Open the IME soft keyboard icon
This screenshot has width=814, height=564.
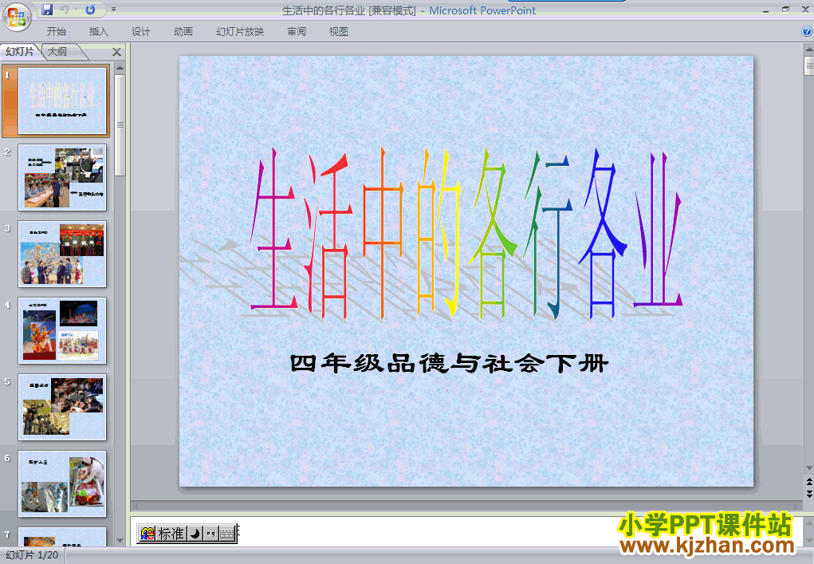tap(227, 534)
